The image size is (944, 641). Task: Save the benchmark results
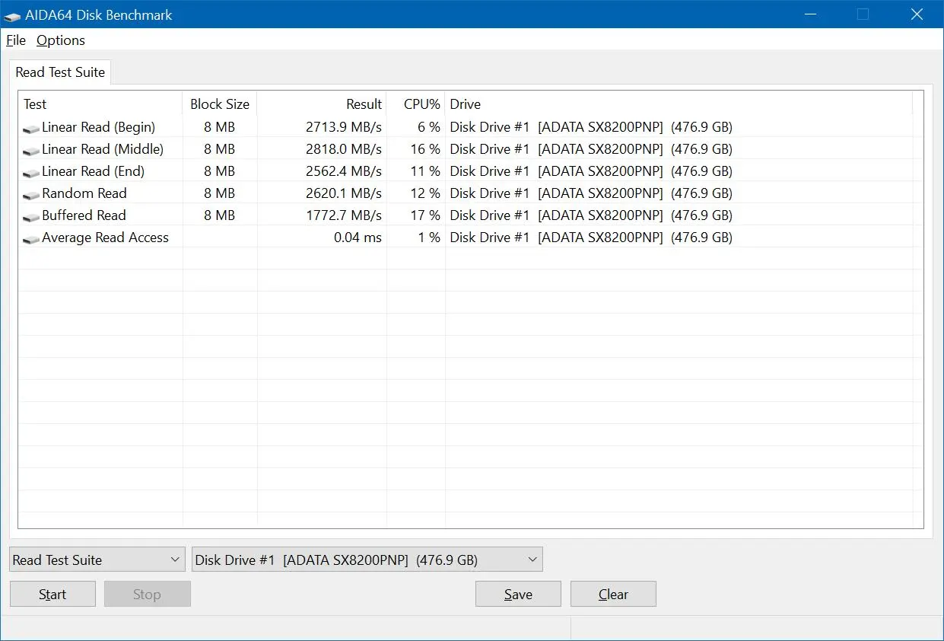tap(518, 595)
